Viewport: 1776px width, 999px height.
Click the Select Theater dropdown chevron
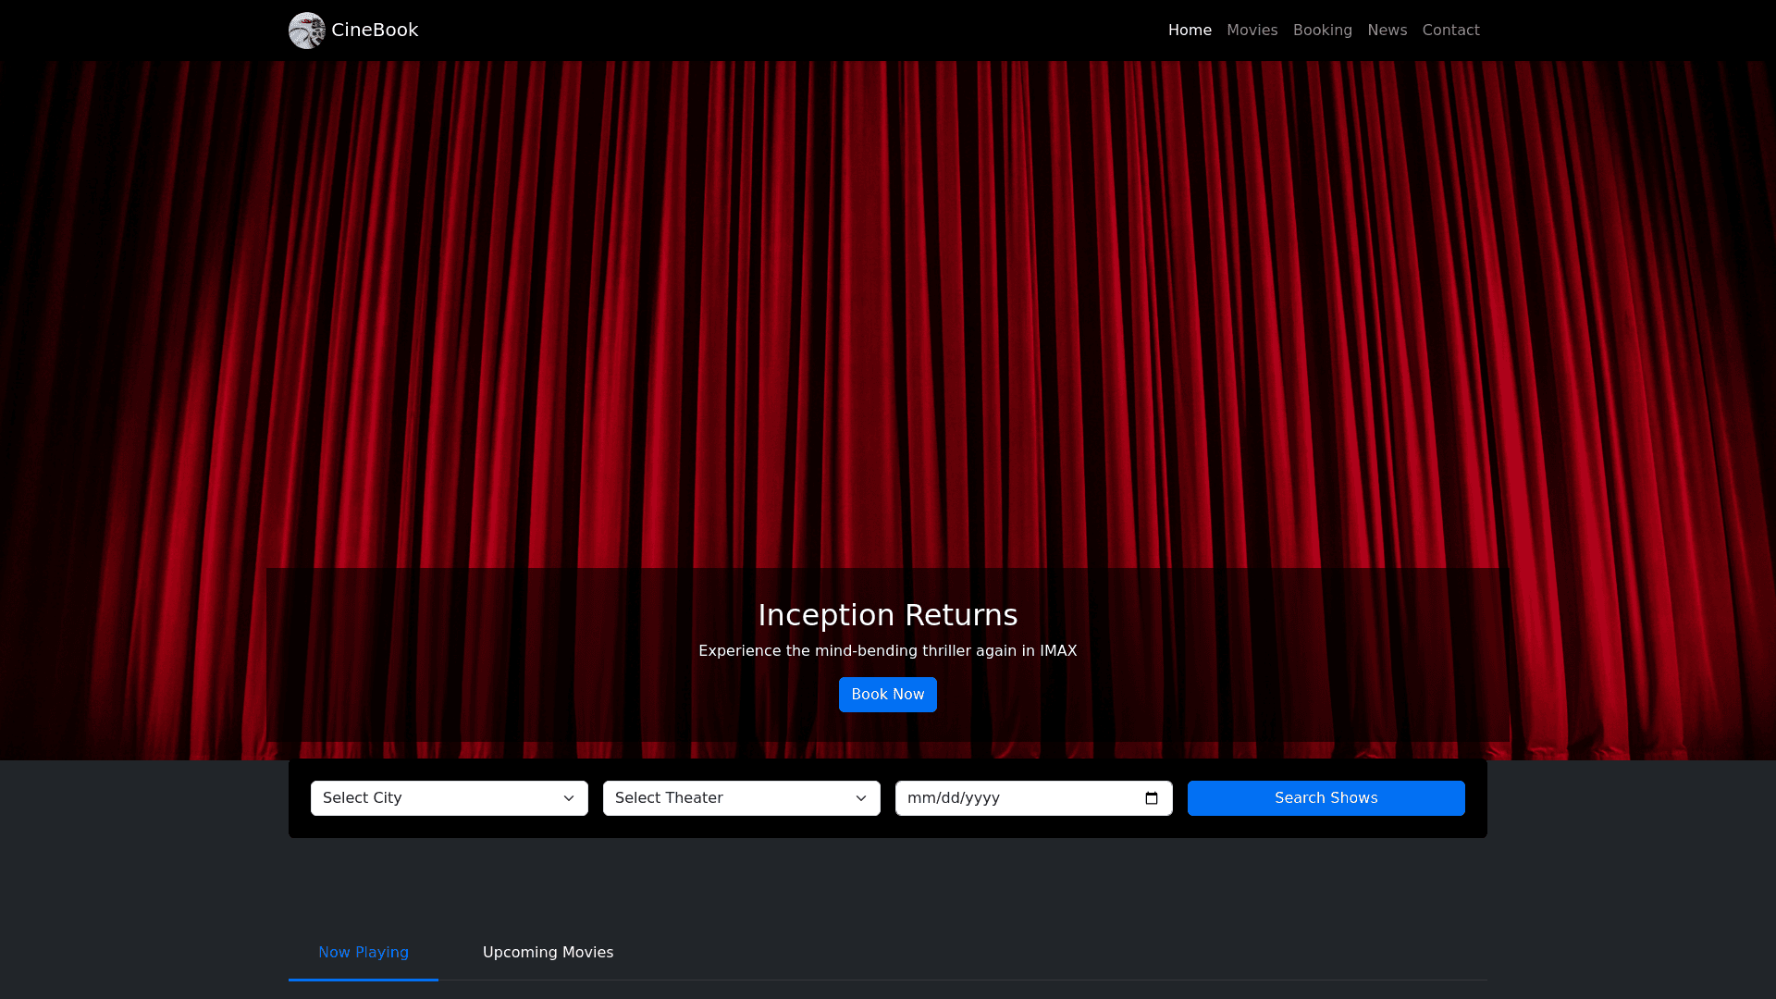[x=861, y=798]
